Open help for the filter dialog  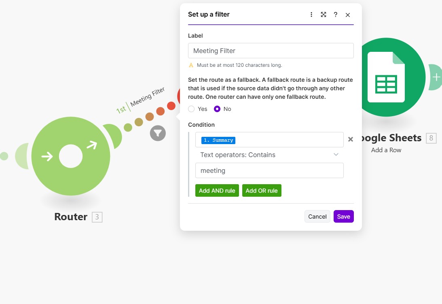(336, 15)
